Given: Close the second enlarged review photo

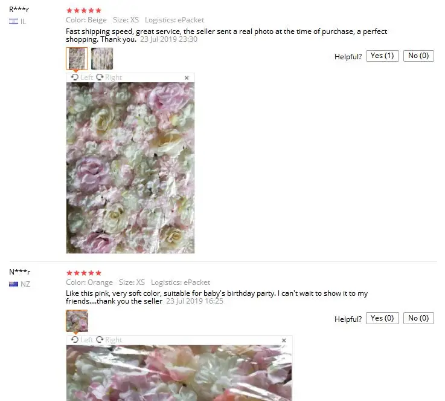Looking at the screenshot, I should pos(284,341).
